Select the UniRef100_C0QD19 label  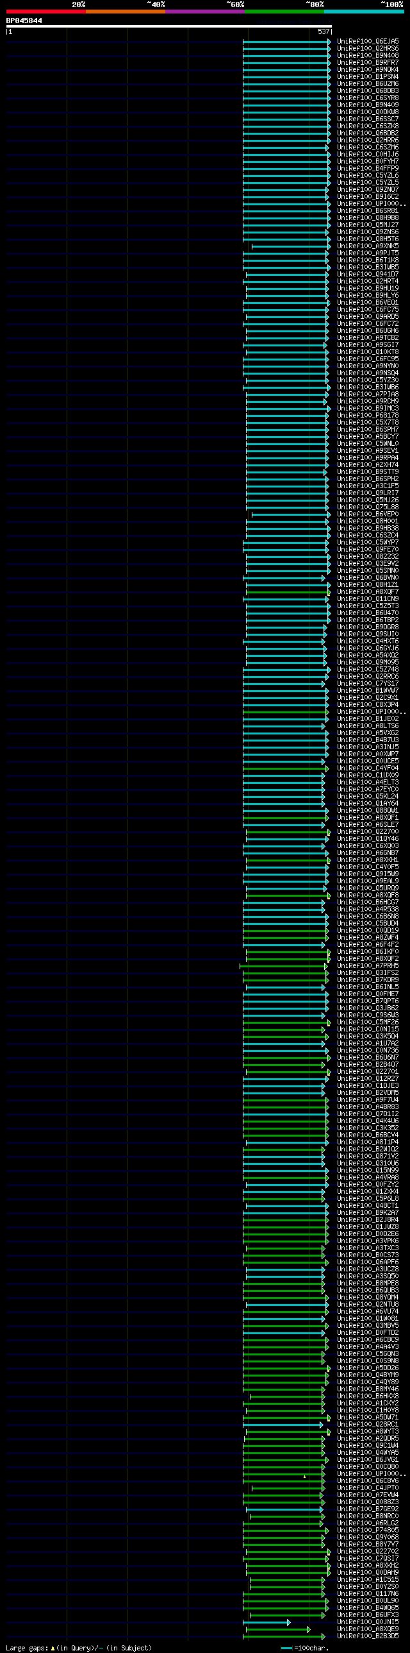(368, 931)
